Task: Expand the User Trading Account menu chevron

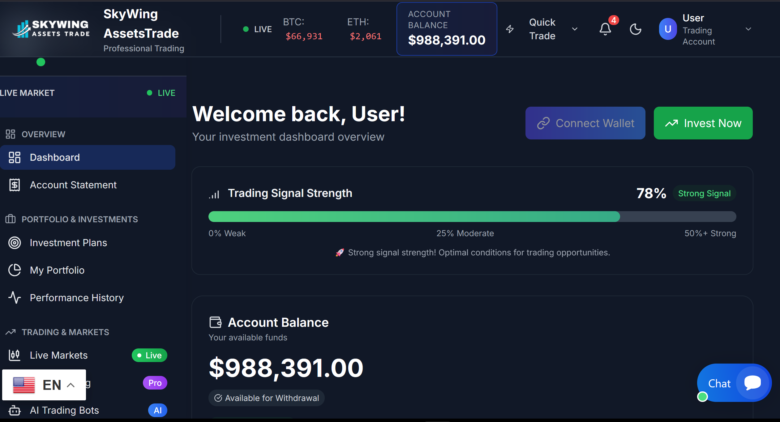Action: click(748, 29)
